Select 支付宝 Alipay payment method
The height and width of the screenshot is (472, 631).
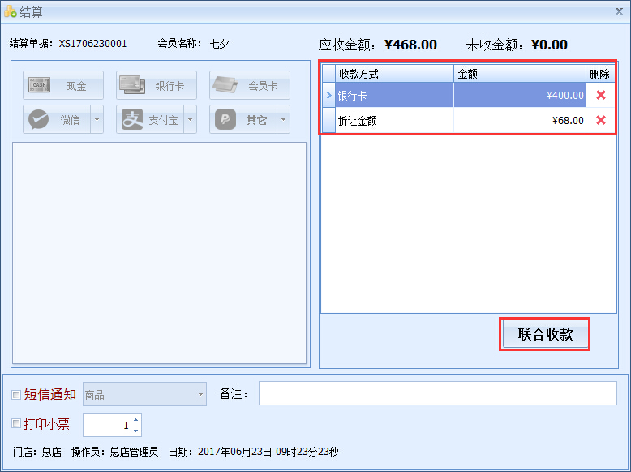click(150, 119)
